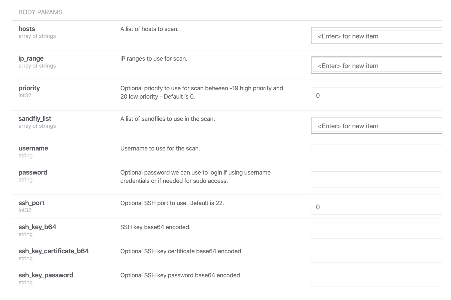
Task: Click the password description about sudo access
Action: (x=195, y=177)
